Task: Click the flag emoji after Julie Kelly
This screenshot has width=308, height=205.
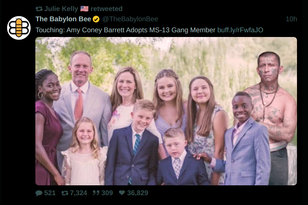Action: click(84, 9)
